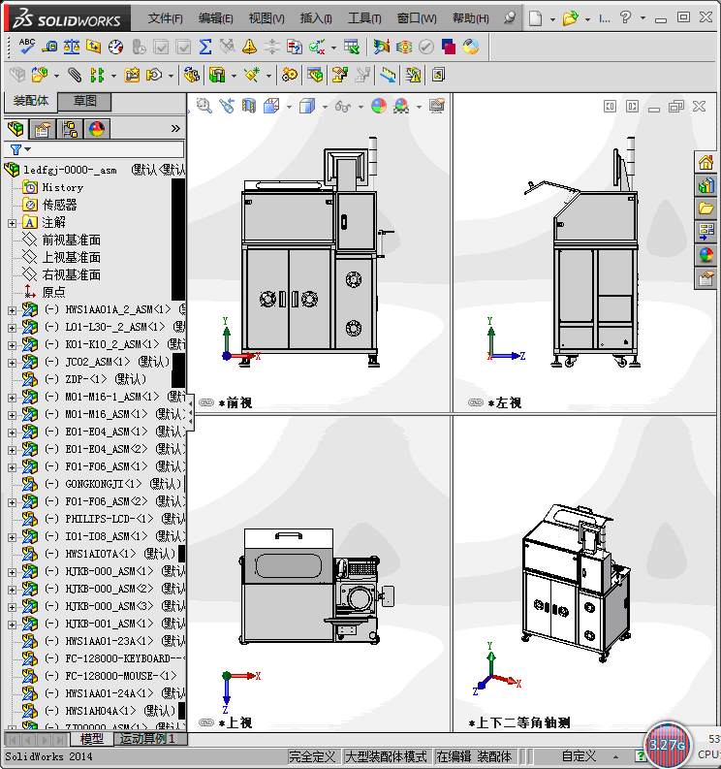The height and width of the screenshot is (769, 721).
Task: Open the Appearances sphere icon in task pane
Action: 705,255
